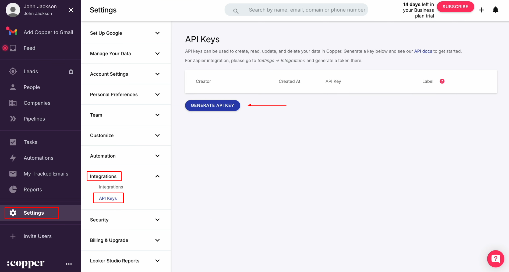The width and height of the screenshot is (509, 272).
Task: Expand Looker Studio Reports chevron
Action: pyautogui.click(x=158, y=261)
